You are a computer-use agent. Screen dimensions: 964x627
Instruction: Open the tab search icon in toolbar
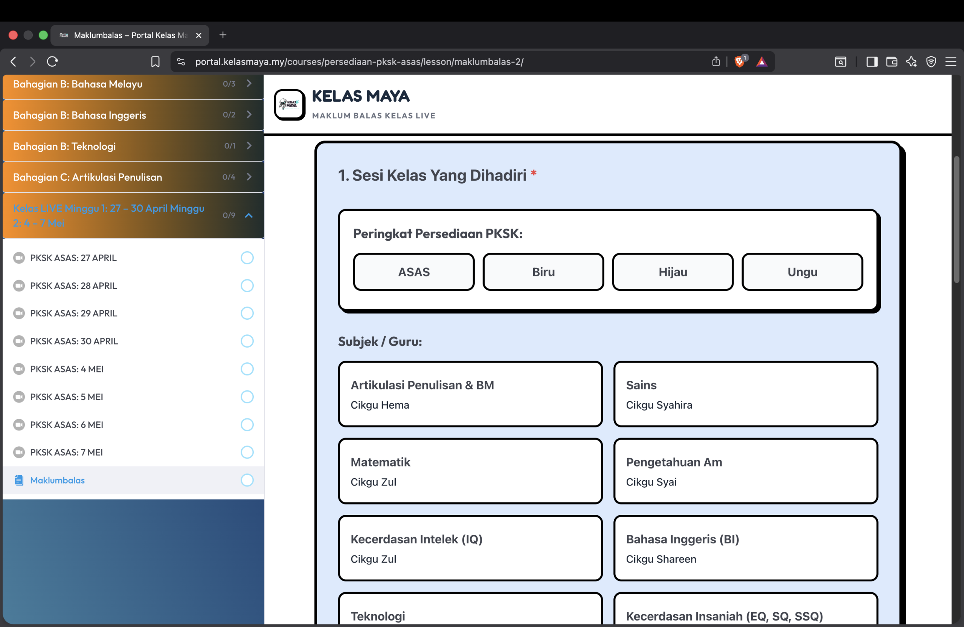(x=840, y=61)
